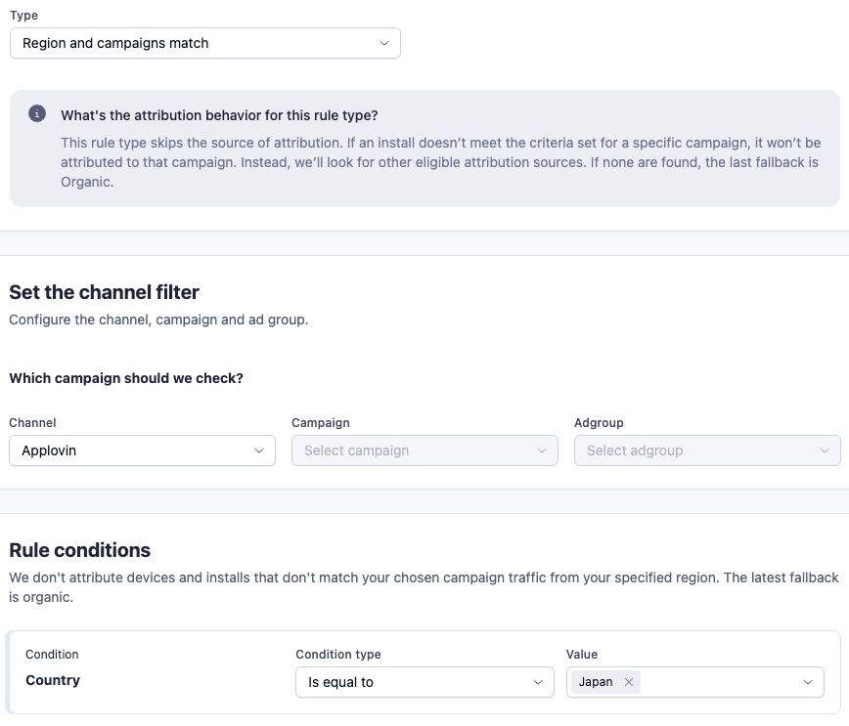Click the info icon beside attribution behavior

(x=37, y=113)
